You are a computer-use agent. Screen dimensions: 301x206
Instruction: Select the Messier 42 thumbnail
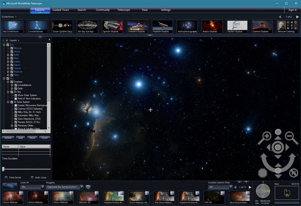(x=89, y=197)
